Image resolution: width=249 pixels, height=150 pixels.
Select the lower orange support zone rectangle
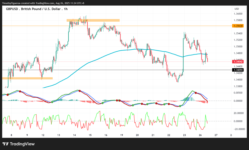tap(28, 78)
